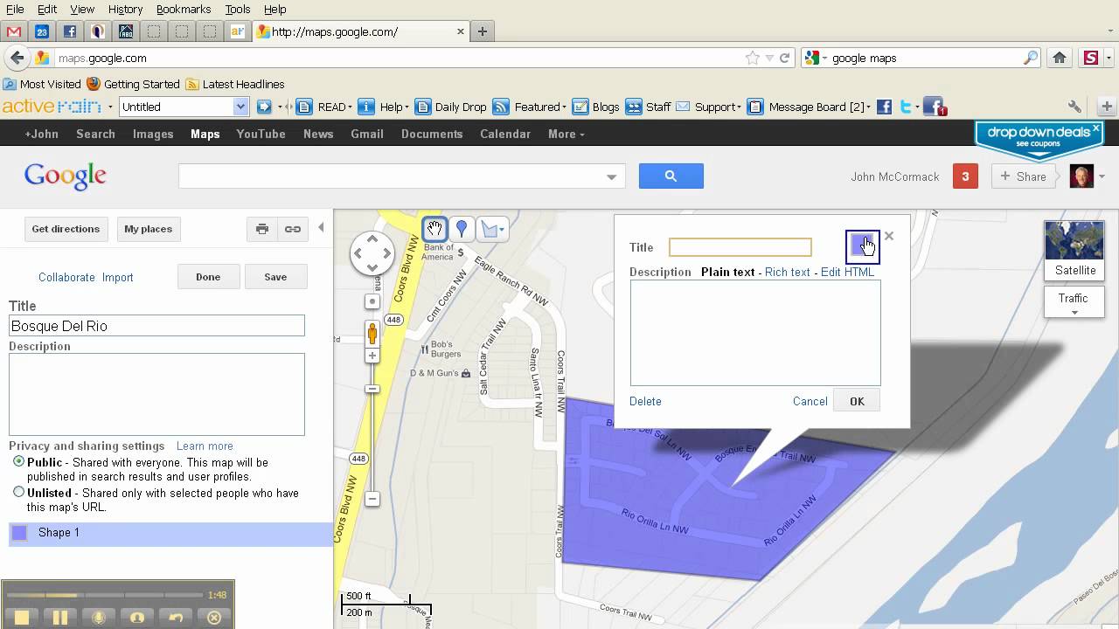Screen dimensions: 1119x629
Task: Click the Facebook icon with red badge
Action: [934, 107]
